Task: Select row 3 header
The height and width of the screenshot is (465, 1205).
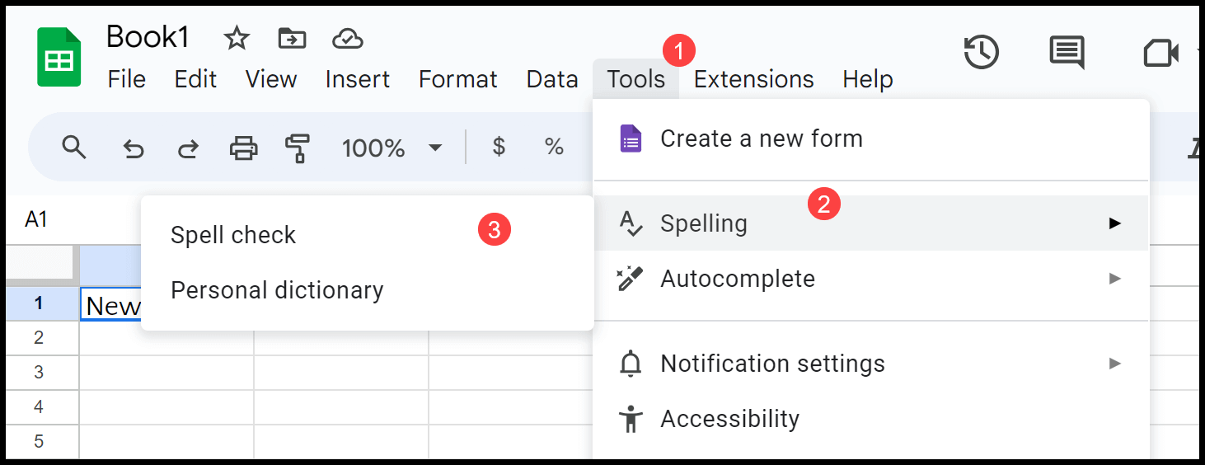Action: 39,373
